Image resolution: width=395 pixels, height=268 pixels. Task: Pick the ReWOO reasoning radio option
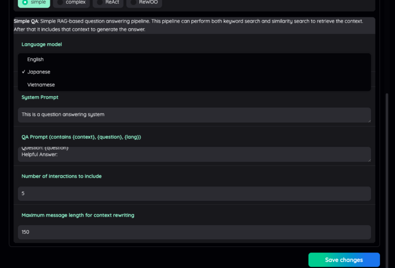144,3
